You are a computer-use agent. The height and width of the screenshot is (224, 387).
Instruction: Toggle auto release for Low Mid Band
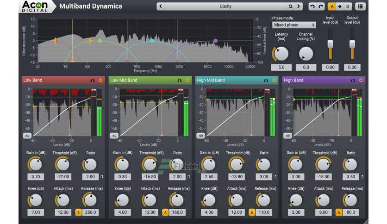point(165,212)
